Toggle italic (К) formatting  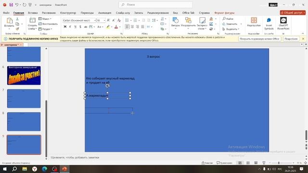70,27
